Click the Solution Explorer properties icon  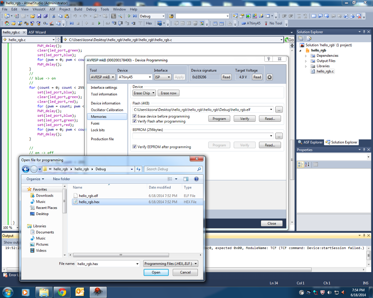click(x=301, y=39)
